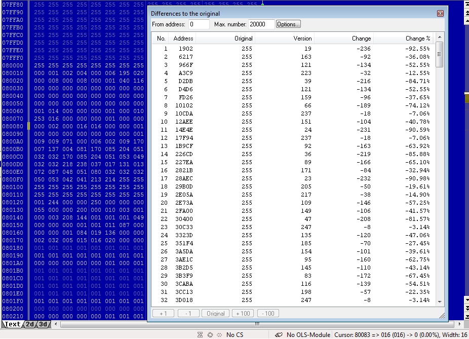469x339 pixels.
Task: Select difference row with address D2DB
Action: 185,81
